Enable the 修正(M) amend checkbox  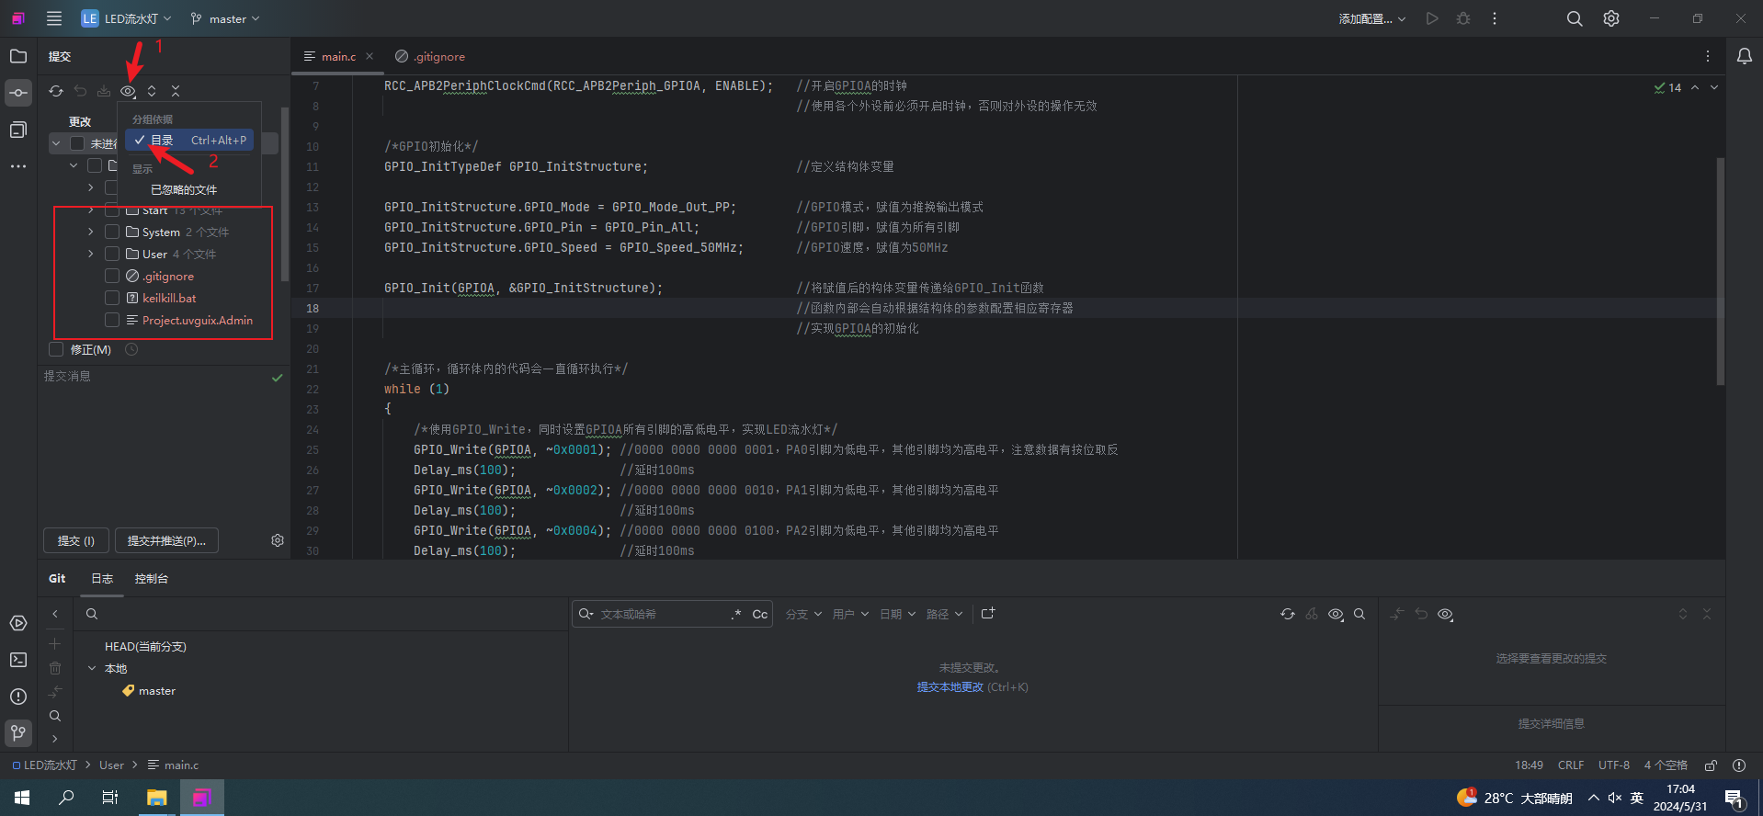(56, 349)
